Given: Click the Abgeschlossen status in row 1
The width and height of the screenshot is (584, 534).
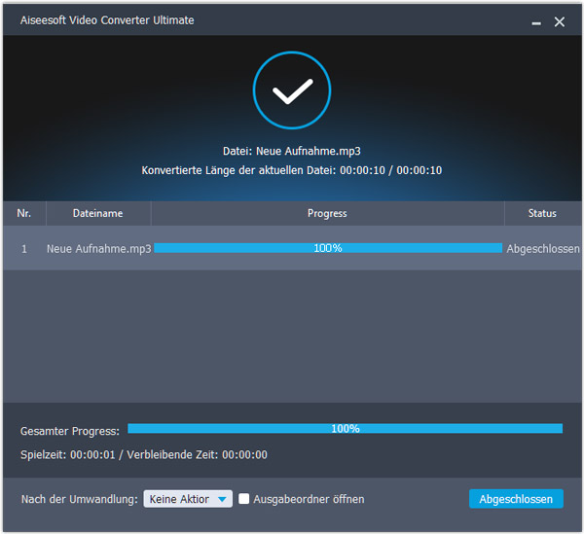Looking at the screenshot, I should pos(543,248).
